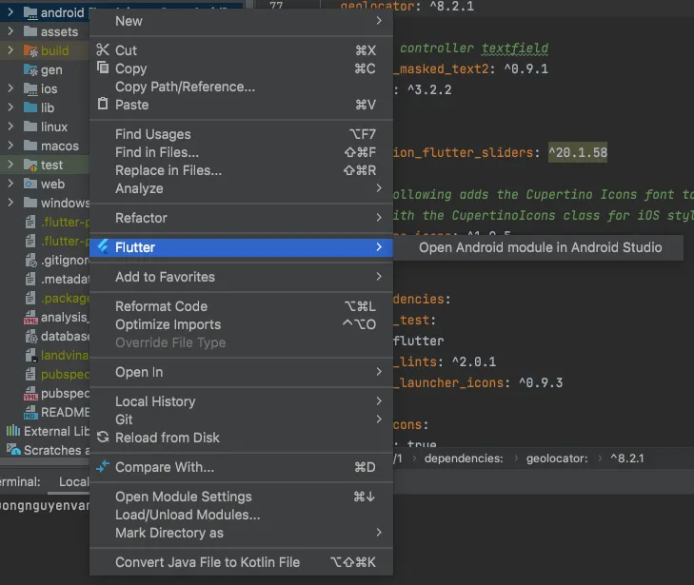The height and width of the screenshot is (585, 694).
Task: Click the Reload from Disk icon
Action: pyautogui.click(x=103, y=438)
